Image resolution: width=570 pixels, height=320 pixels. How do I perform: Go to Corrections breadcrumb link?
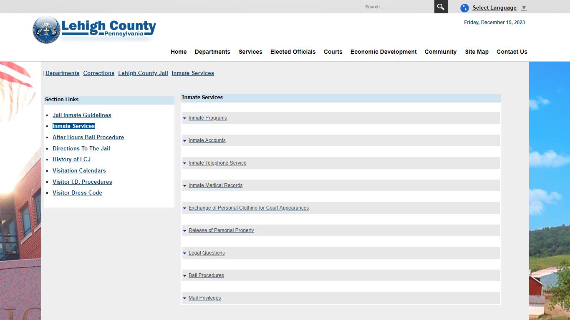(x=98, y=73)
